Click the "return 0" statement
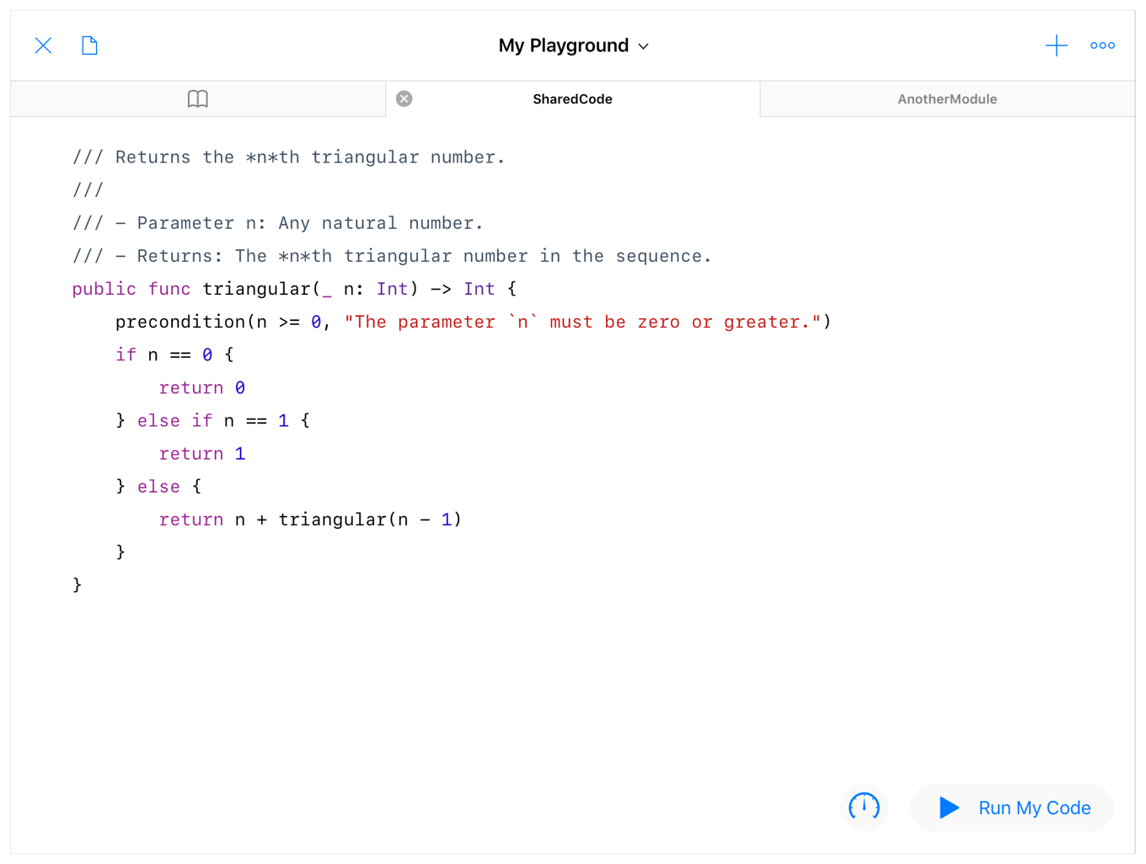Screen dimensions: 1146x864 [x=202, y=388]
